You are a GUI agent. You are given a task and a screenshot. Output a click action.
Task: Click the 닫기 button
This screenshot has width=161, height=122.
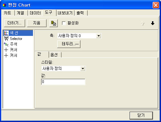point(141,115)
